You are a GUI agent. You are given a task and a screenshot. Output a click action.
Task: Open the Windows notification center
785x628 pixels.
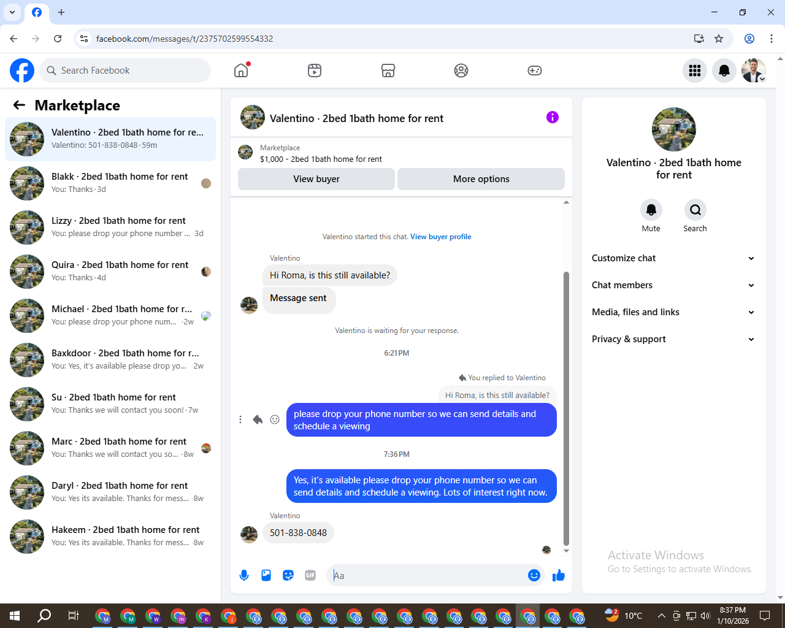(765, 616)
